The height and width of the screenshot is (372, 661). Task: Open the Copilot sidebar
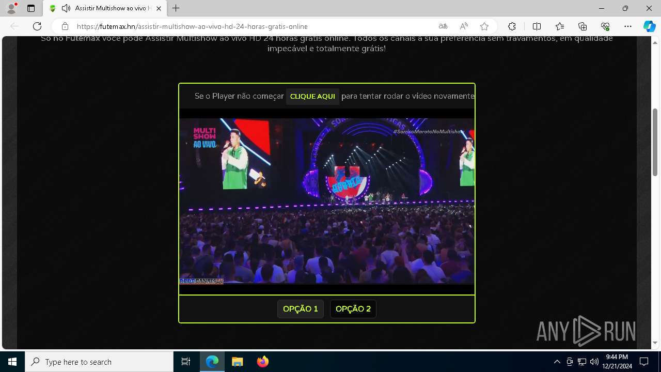649,26
